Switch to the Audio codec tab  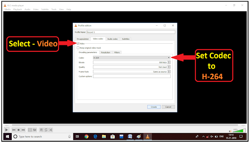112,39
